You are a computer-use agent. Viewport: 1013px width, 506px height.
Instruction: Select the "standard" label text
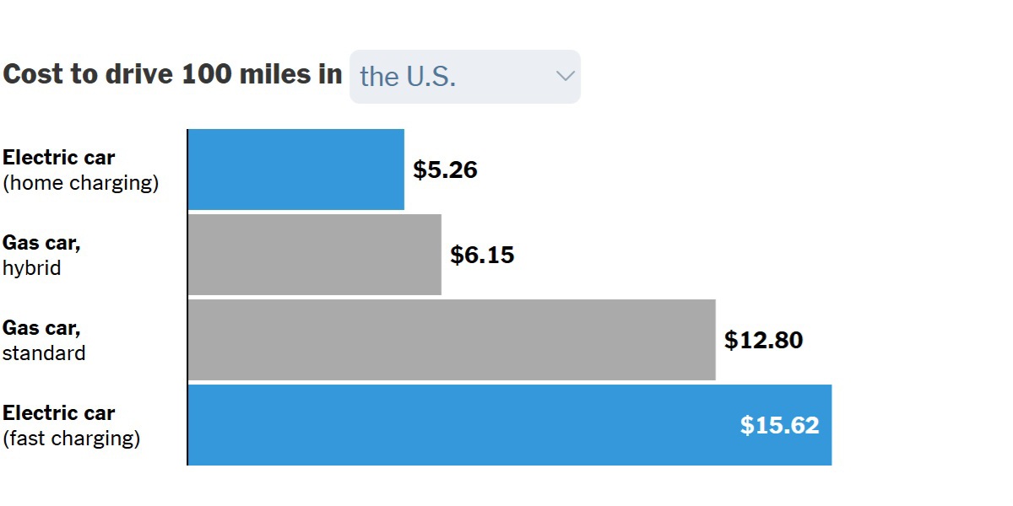point(44,353)
